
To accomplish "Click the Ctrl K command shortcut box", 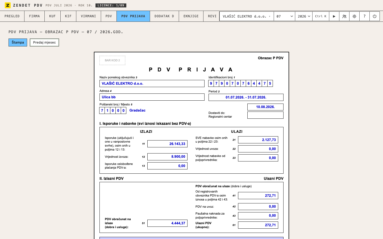I will click(320, 16).
